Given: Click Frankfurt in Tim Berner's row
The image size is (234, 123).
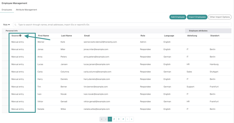Looking at the screenshot, I should coord(214,87).
